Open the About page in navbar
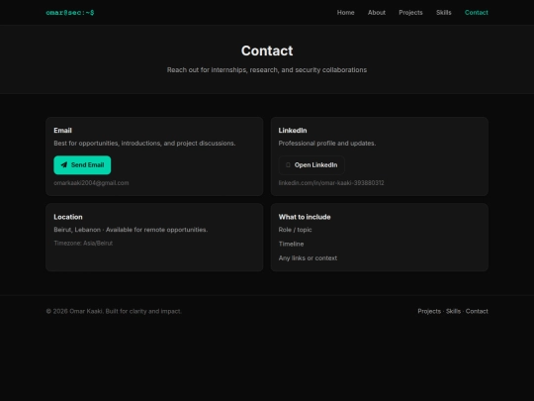Viewport: 534px width, 401px height. [377, 13]
